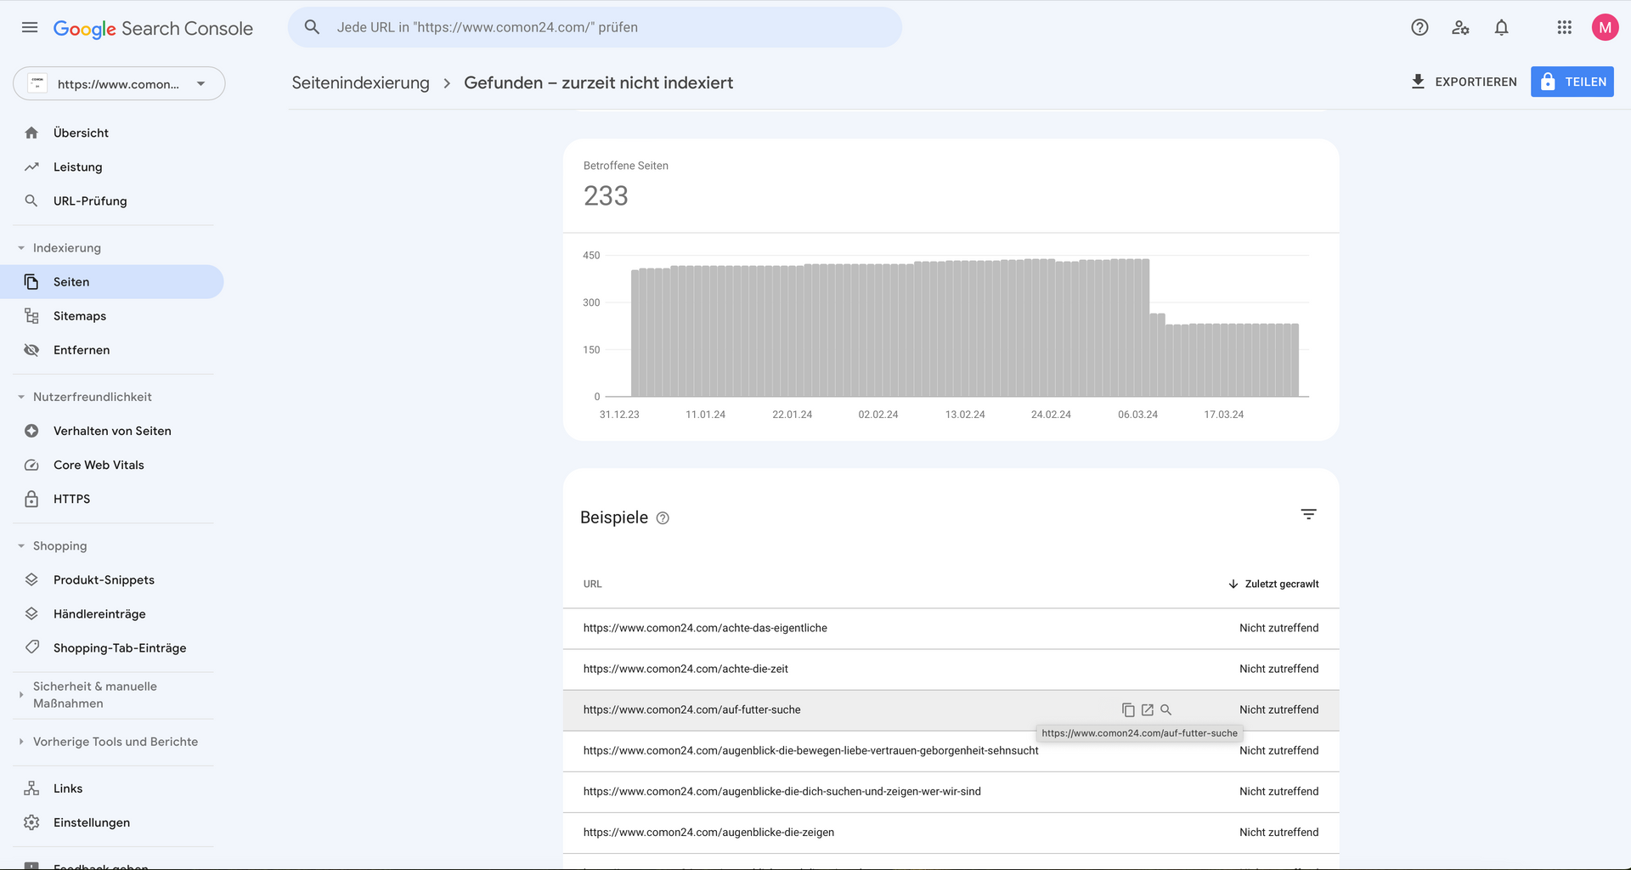This screenshot has height=870, width=1631.
Task: Click the URL-Prüfung magnifier icon
Action: [31, 201]
